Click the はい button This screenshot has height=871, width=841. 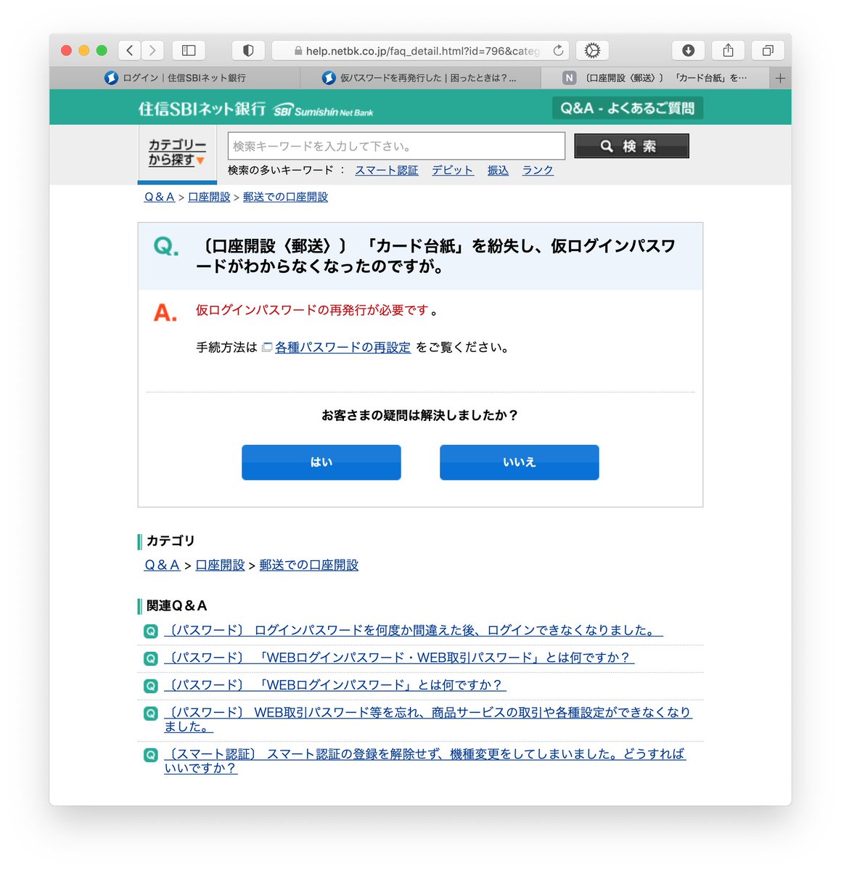pos(321,462)
